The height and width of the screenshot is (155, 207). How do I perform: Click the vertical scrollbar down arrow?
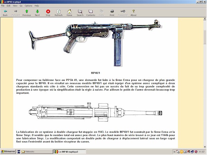[x=205, y=147]
